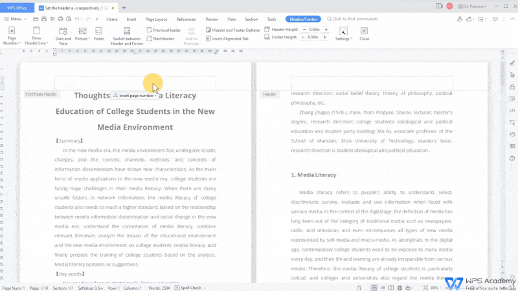The width and height of the screenshot is (518, 291).
Task: Open the Review tab
Action: click(x=212, y=19)
